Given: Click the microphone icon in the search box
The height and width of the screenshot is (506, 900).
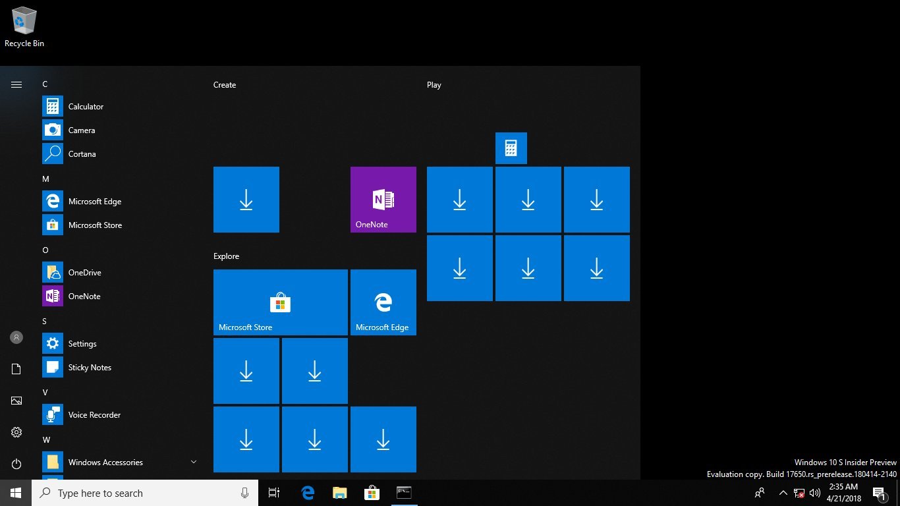Looking at the screenshot, I should pos(244,493).
